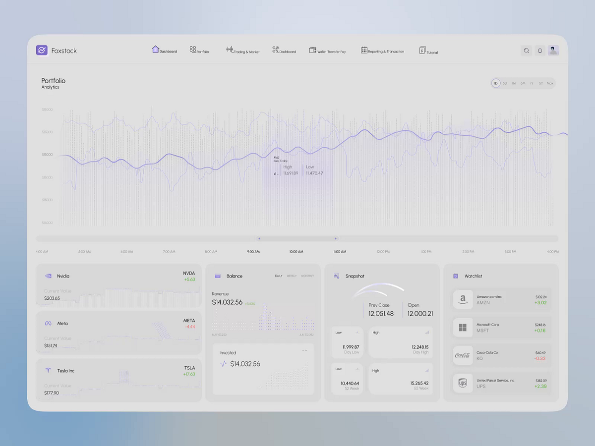Open the META ticker -4.44
Viewport: 595px width, 446px height.
click(189, 324)
